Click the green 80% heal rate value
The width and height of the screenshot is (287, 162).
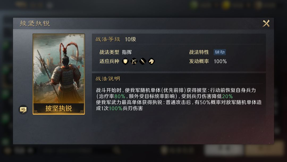[x=120, y=96]
